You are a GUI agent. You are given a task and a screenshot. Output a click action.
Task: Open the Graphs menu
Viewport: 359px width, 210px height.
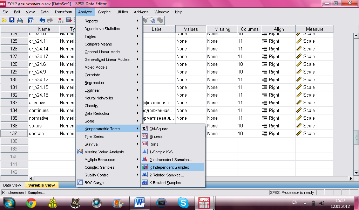pyautogui.click(x=104, y=12)
